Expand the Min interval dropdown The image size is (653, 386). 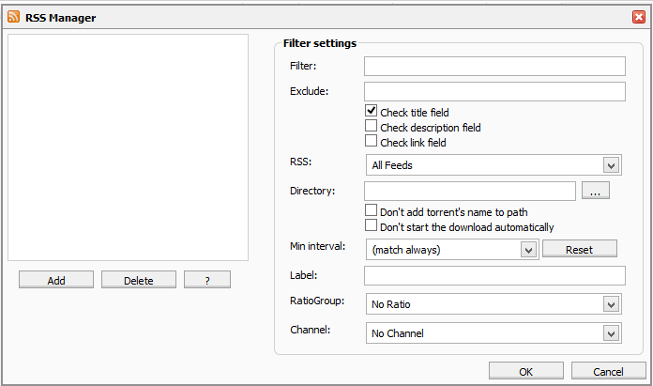click(527, 250)
